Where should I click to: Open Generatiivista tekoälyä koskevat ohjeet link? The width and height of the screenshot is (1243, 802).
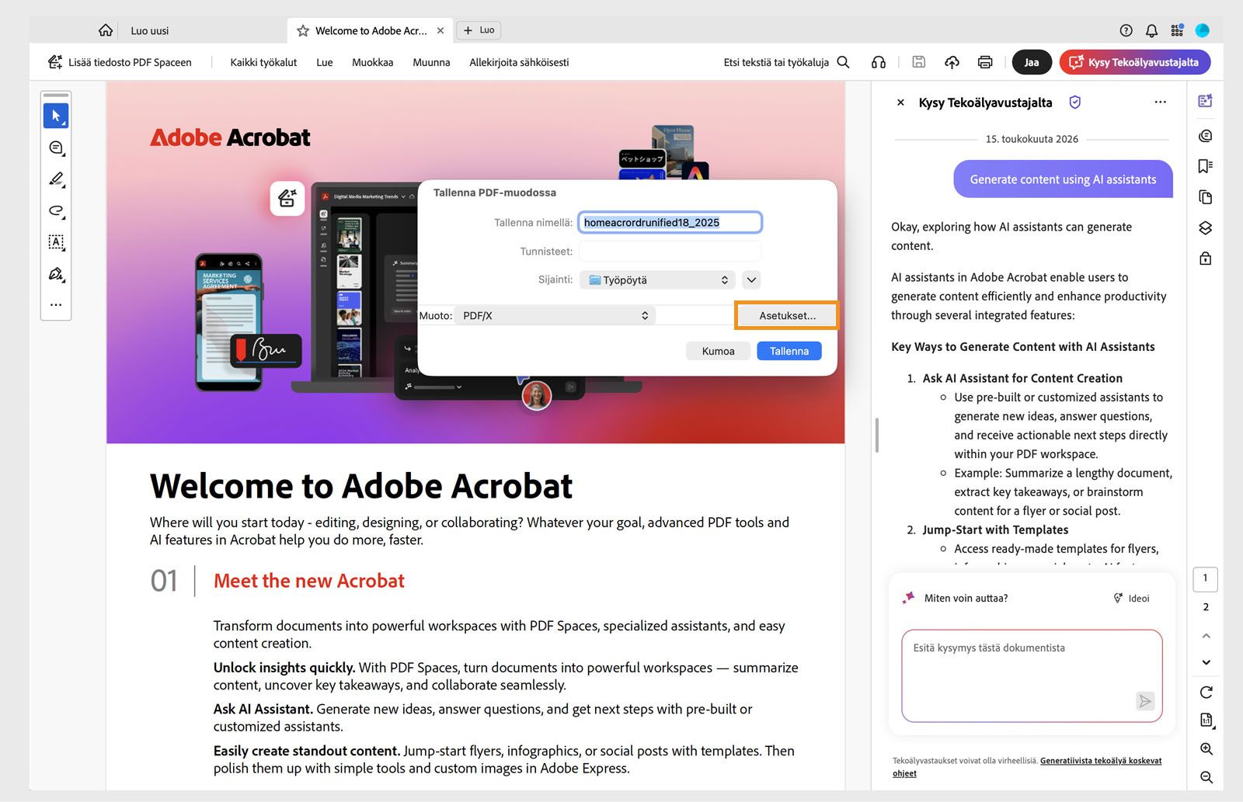coord(1027,766)
